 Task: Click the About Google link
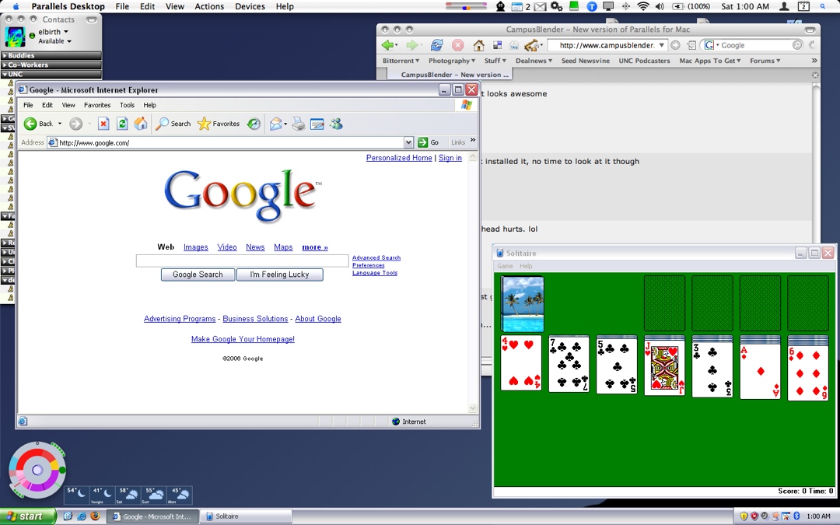pyautogui.click(x=317, y=319)
